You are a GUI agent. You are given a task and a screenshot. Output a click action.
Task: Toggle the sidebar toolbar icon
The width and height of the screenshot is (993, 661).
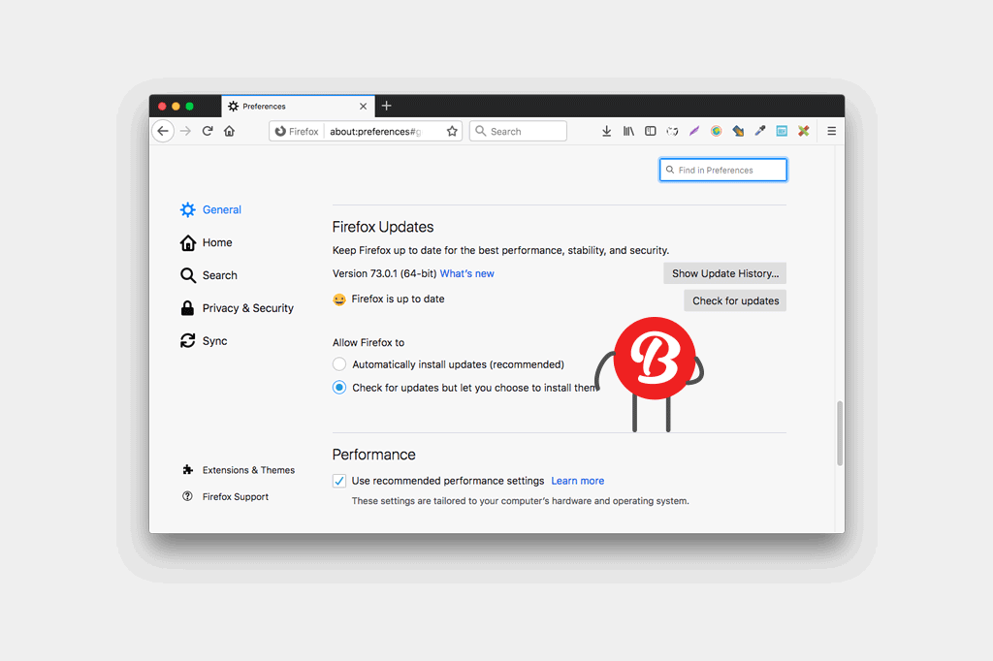point(651,131)
